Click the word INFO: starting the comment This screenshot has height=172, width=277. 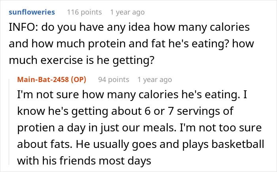point(23,27)
